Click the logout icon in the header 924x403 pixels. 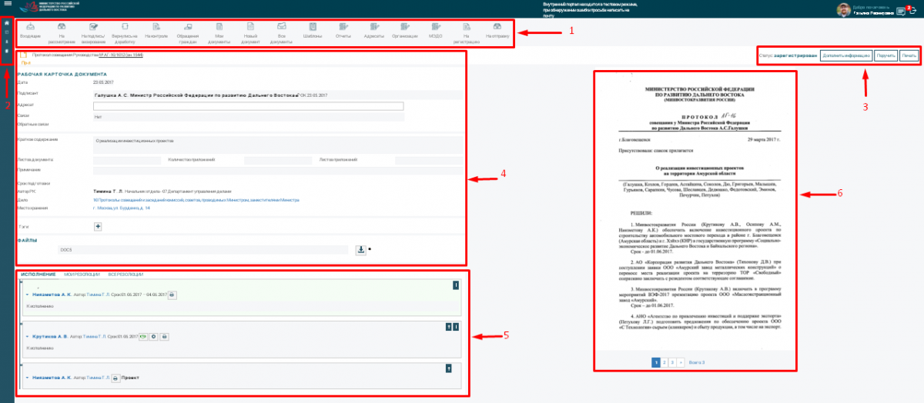coord(913,11)
